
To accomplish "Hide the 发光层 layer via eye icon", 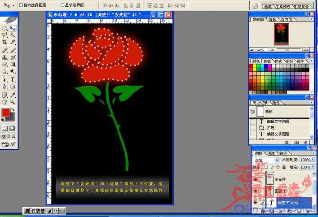I will tap(256, 179).
